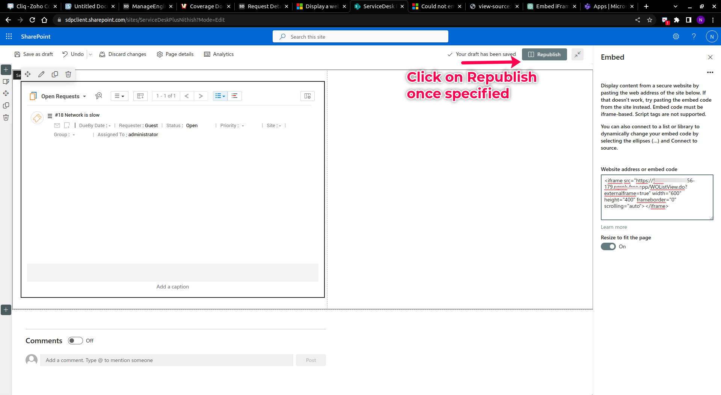Add a new section below the web part
Screen dimensions: 721x395
click(6, 310)
